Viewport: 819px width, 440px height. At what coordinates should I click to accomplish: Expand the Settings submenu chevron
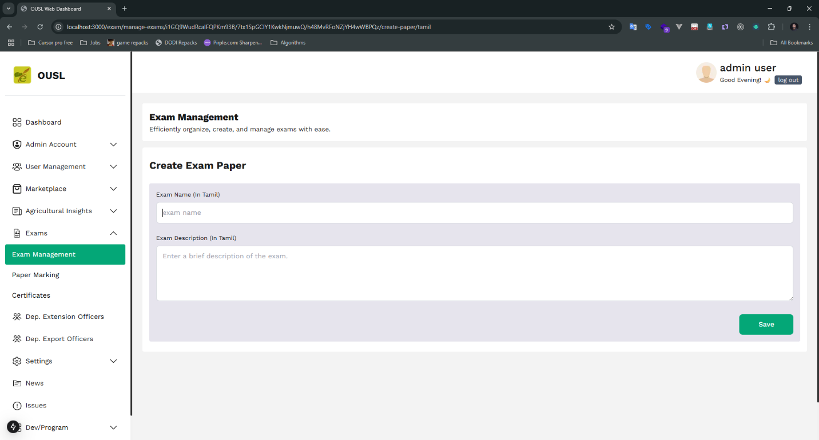[113, 361]
